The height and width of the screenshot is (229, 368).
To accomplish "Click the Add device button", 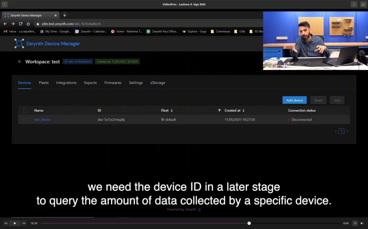I will 295,100.
